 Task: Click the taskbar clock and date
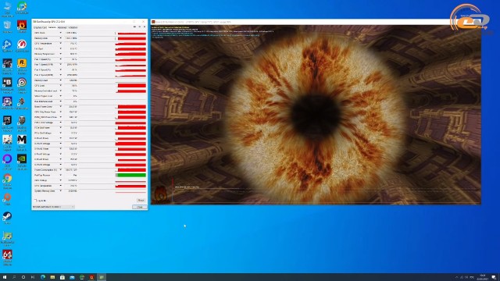coord(483,277)
